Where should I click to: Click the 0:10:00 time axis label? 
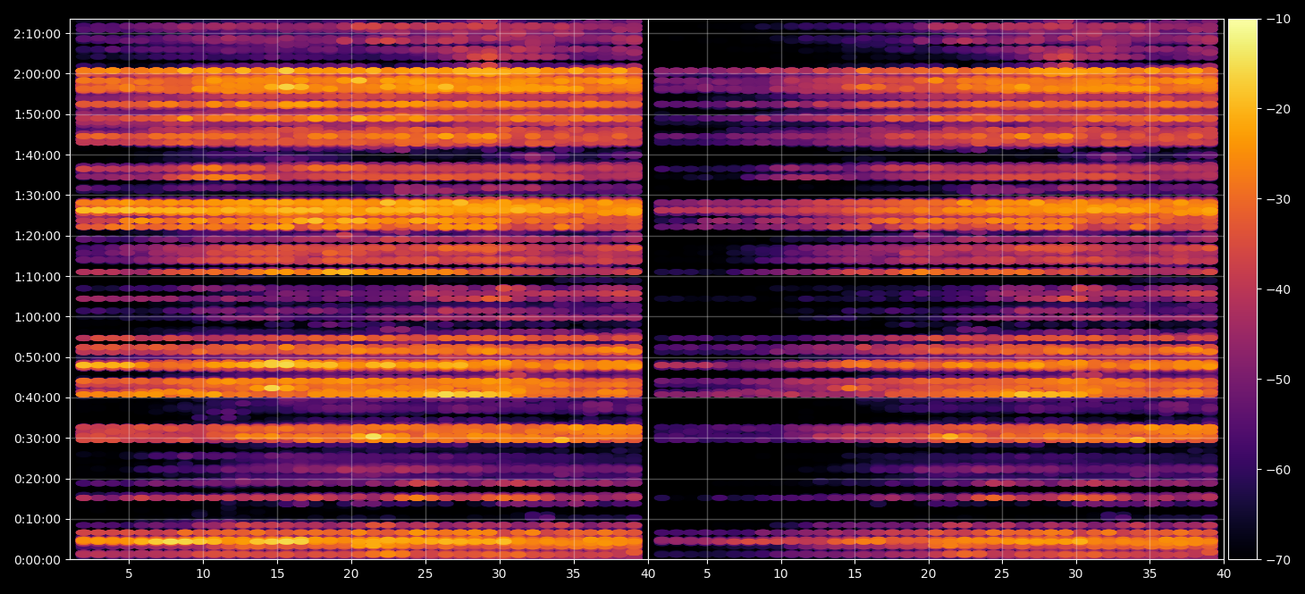[x=38, y=519]
